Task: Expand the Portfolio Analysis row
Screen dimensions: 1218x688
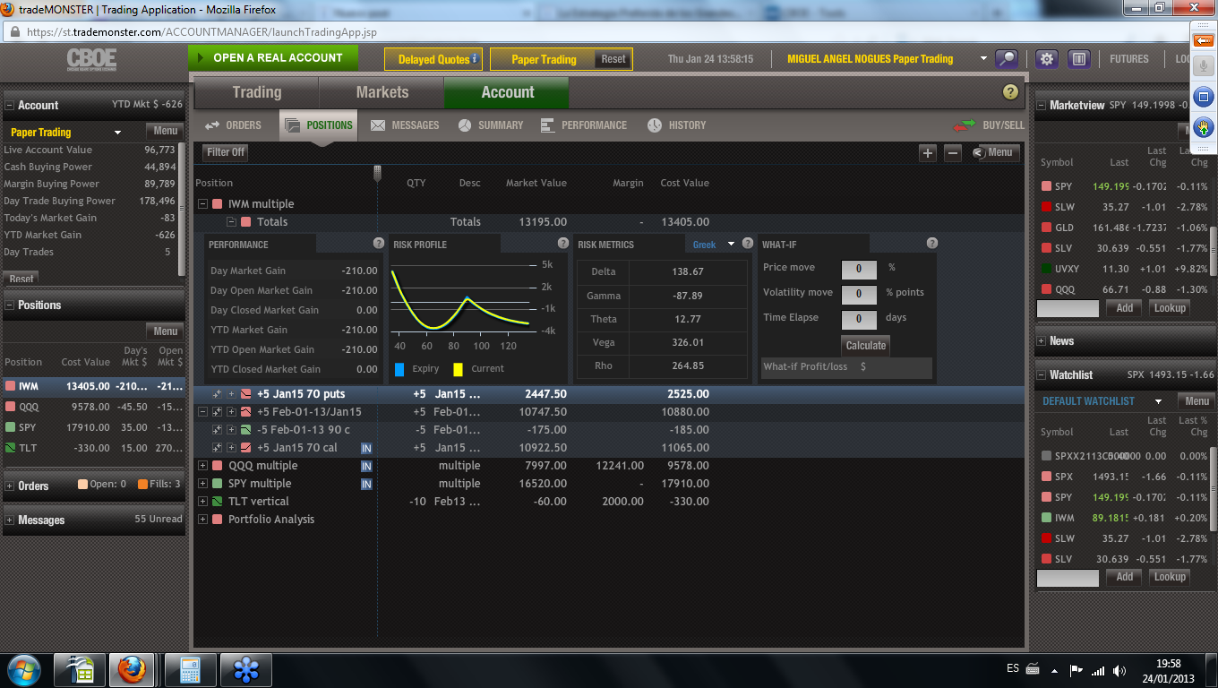Action: coord(202,520)
